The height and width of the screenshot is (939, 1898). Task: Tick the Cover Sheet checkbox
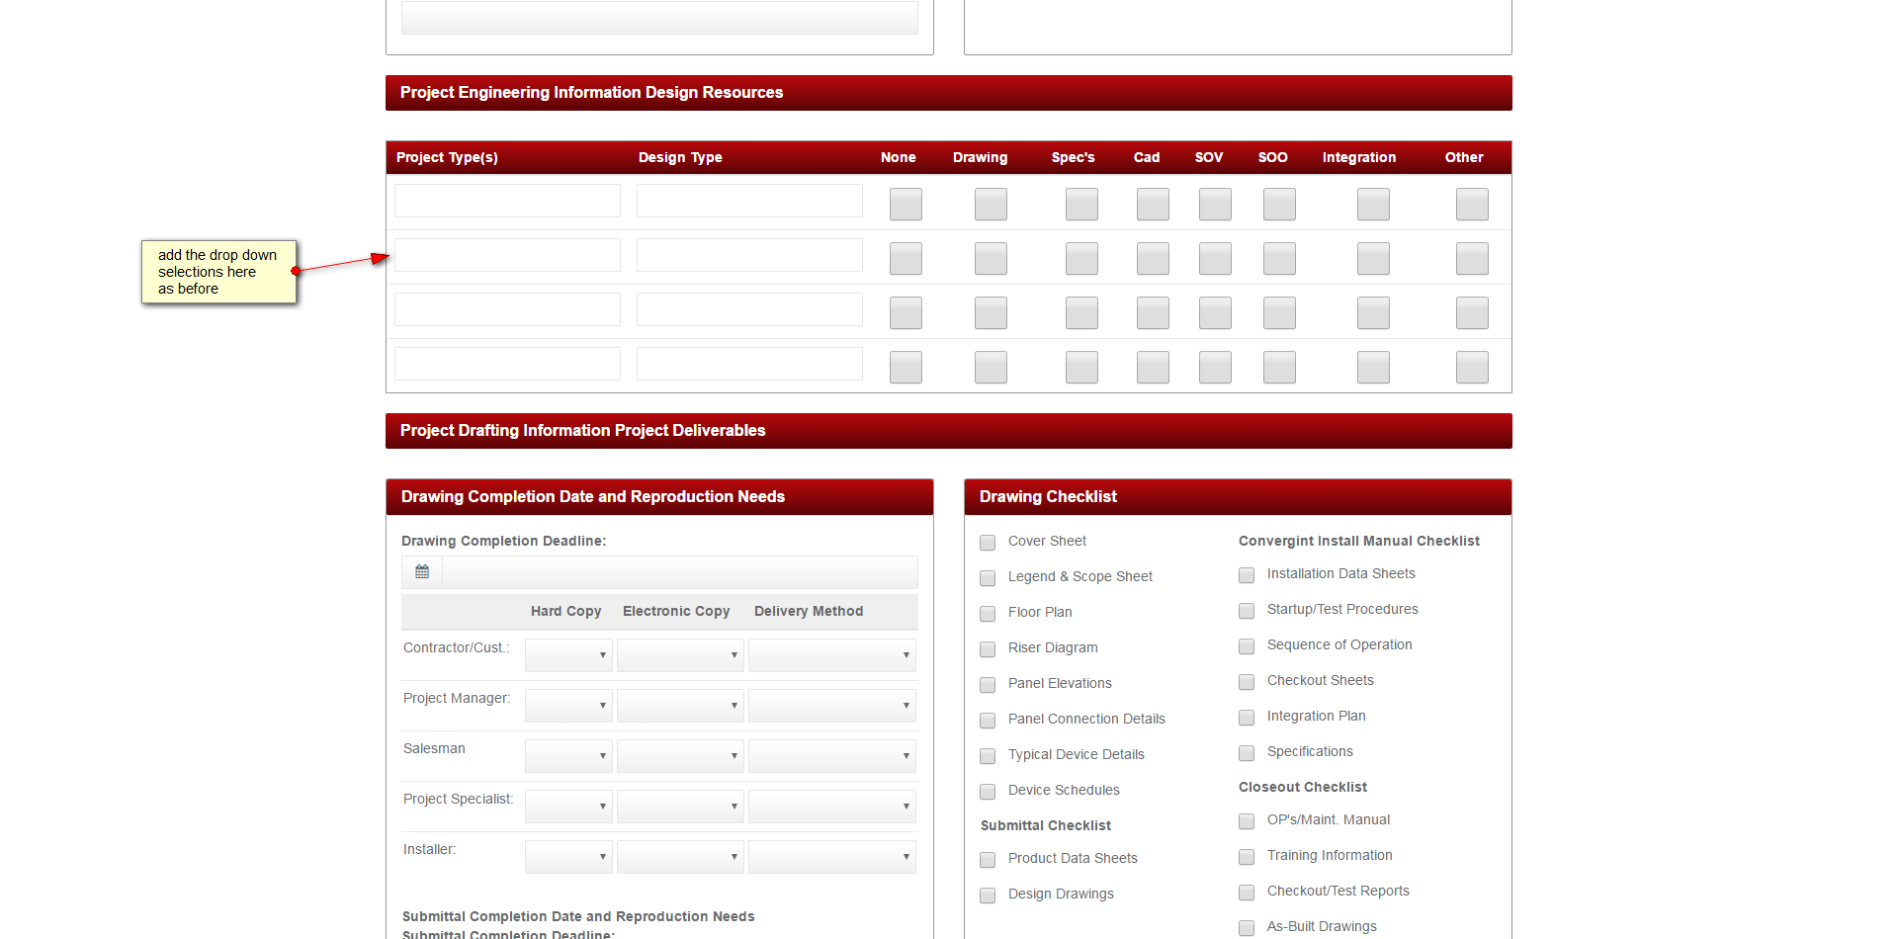(x=988, y=543)
